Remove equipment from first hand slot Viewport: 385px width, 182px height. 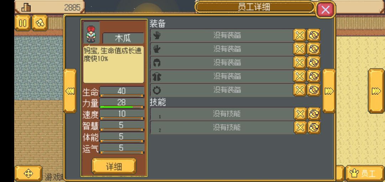tap(299, 36)
